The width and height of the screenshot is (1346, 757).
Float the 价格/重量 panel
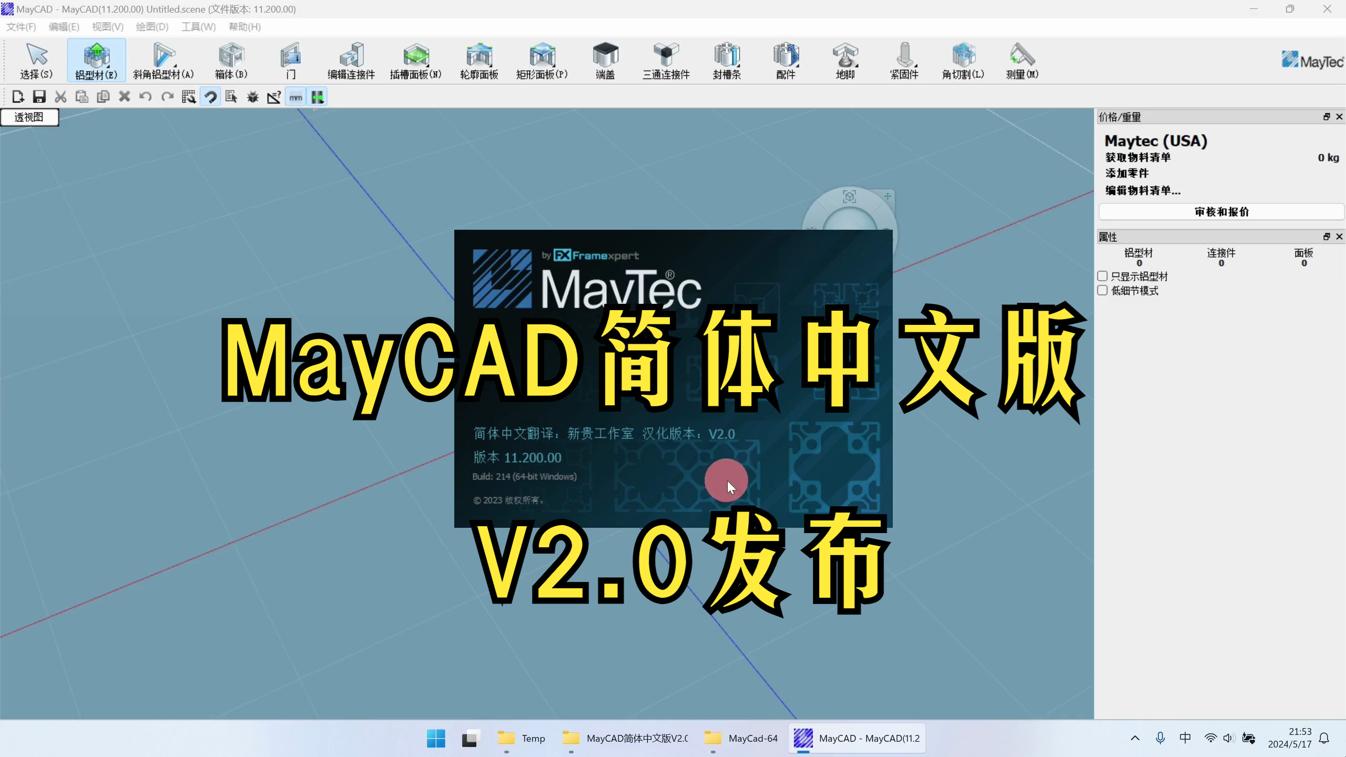pos(1327,117)
